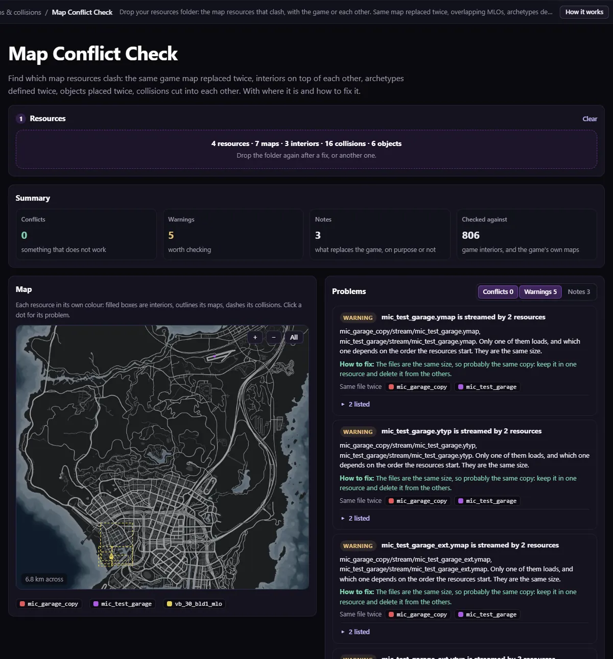Viewport: 613px width, 659px height.
Task: Switch to the Warnings 5 tab
Action: coord(540,291)
